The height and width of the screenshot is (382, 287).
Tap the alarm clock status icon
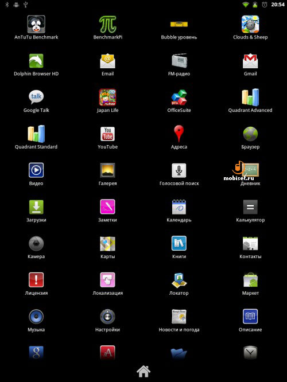pos(265,5)
